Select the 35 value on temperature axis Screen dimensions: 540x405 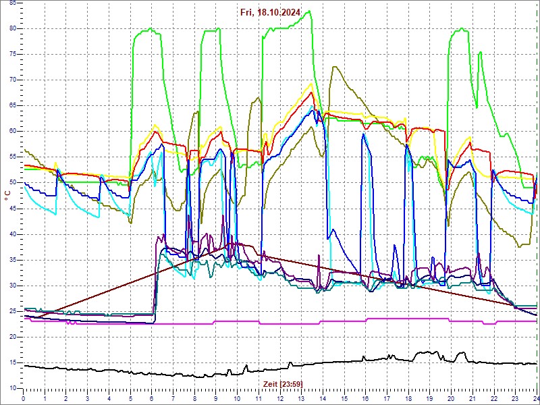(12, 260)
